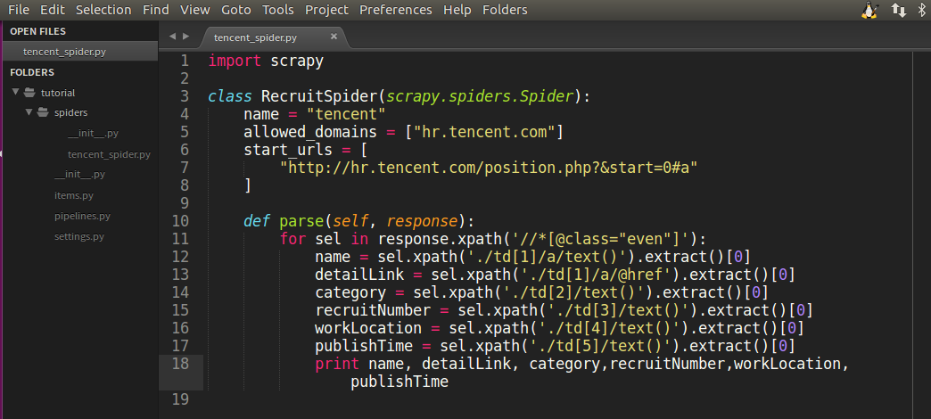Collapse the tutorial folder disclosure triangle

click(15, 93)
